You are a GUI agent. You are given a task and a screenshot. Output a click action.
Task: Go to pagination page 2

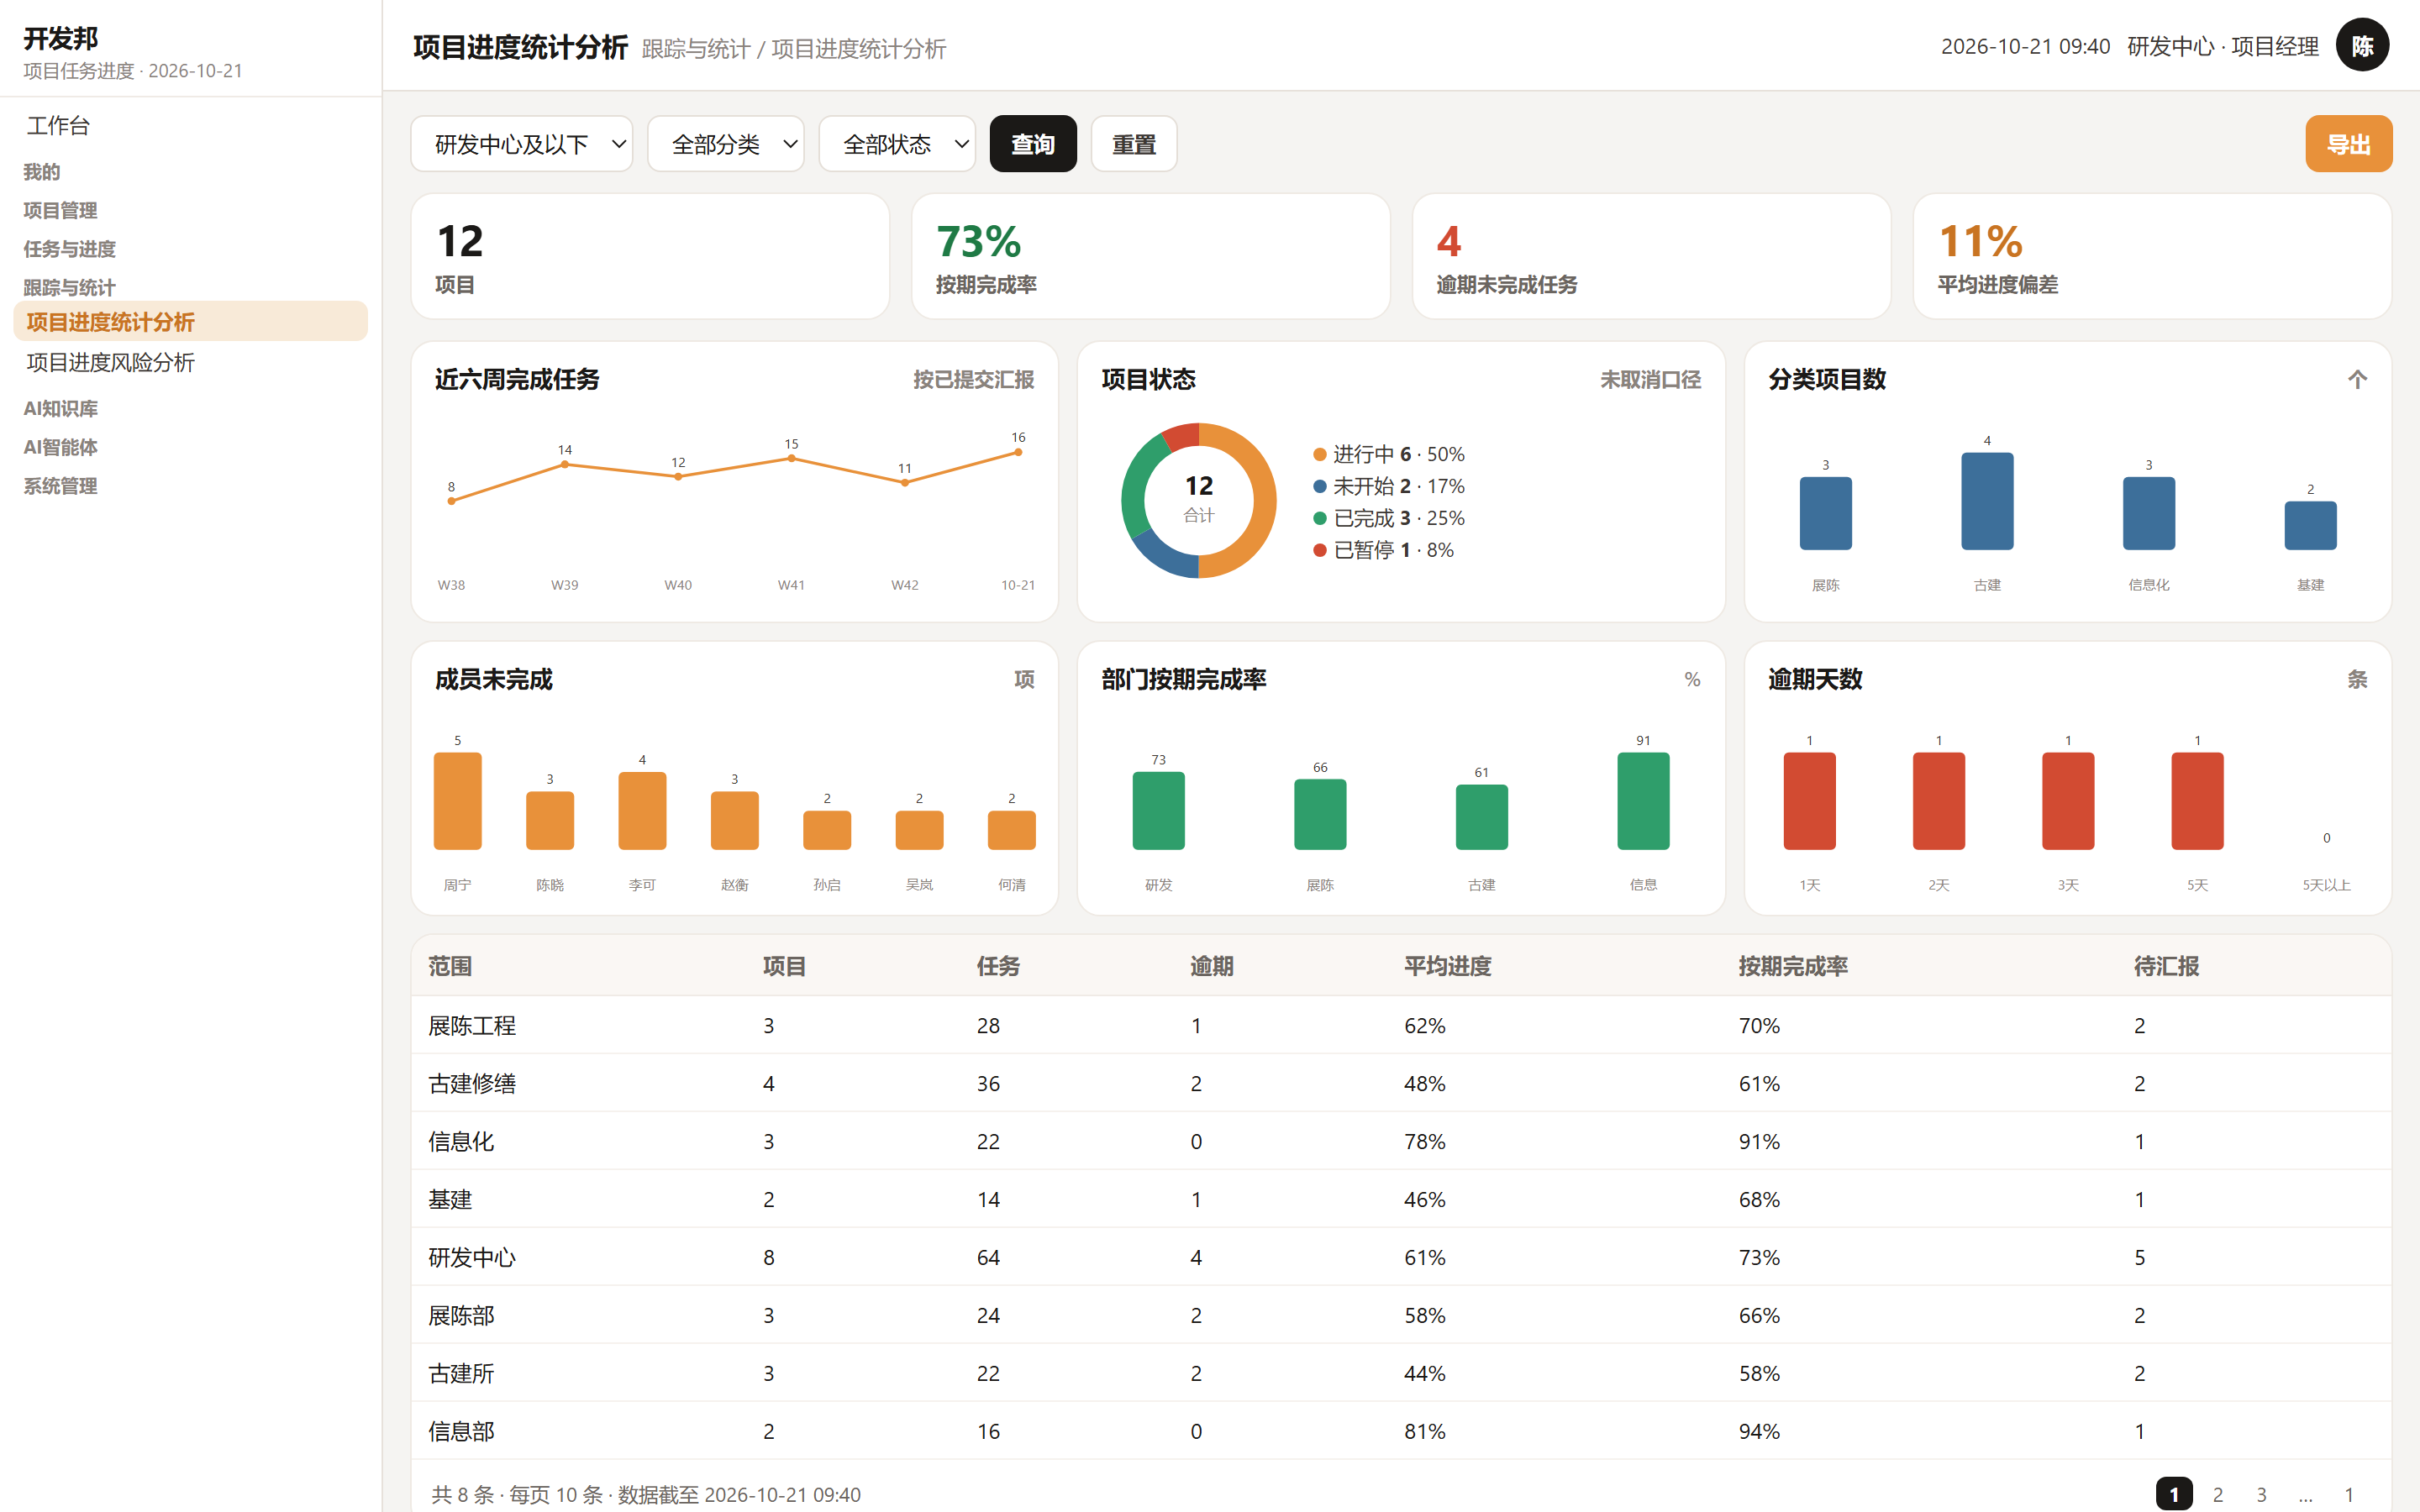[x=2217, y=1494]
